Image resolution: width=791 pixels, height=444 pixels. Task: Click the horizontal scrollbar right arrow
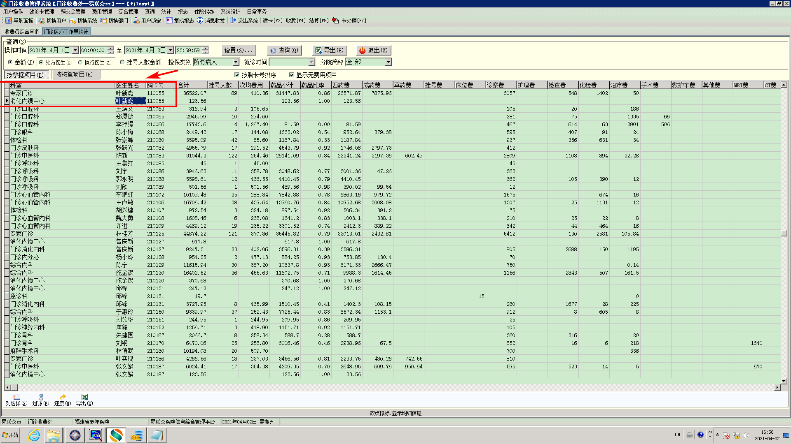click(x=777, y=387)
